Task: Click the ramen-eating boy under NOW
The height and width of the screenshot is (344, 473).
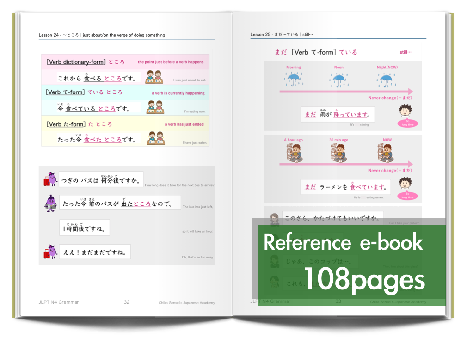Action: point(386,153)
